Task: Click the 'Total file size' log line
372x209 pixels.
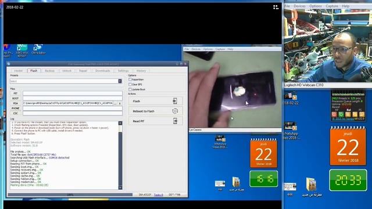Action: (33, 154)
